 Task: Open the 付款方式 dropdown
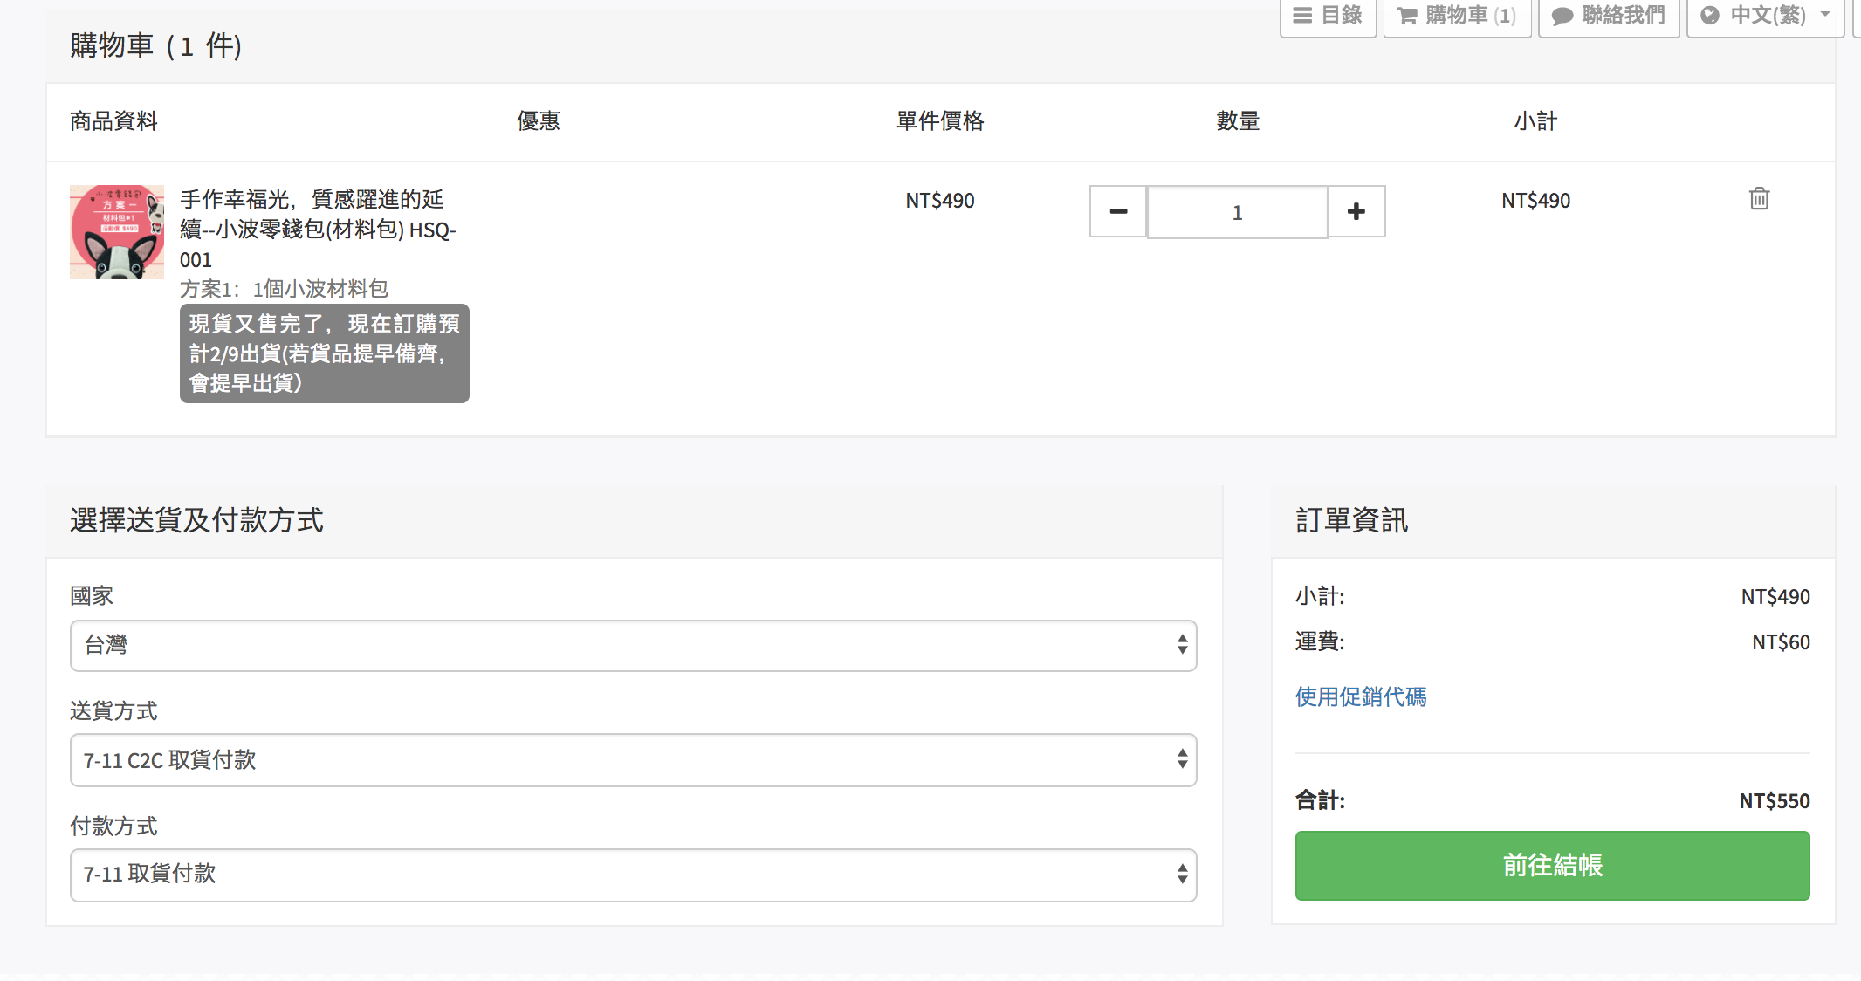(x=633, y=875)
